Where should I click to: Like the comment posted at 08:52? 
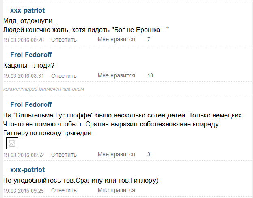tap(116, 154)
